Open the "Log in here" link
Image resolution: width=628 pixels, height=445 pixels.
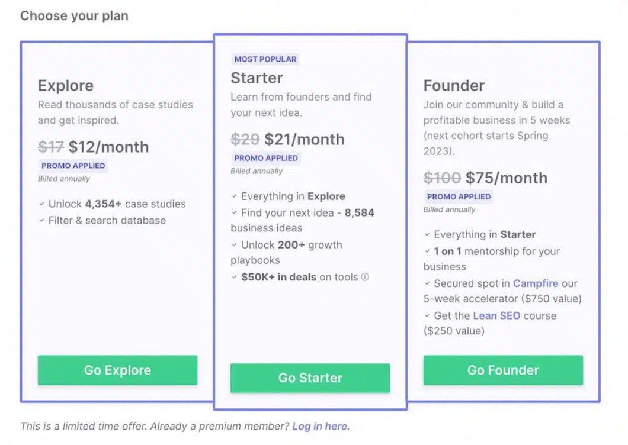tap(321, 426)
